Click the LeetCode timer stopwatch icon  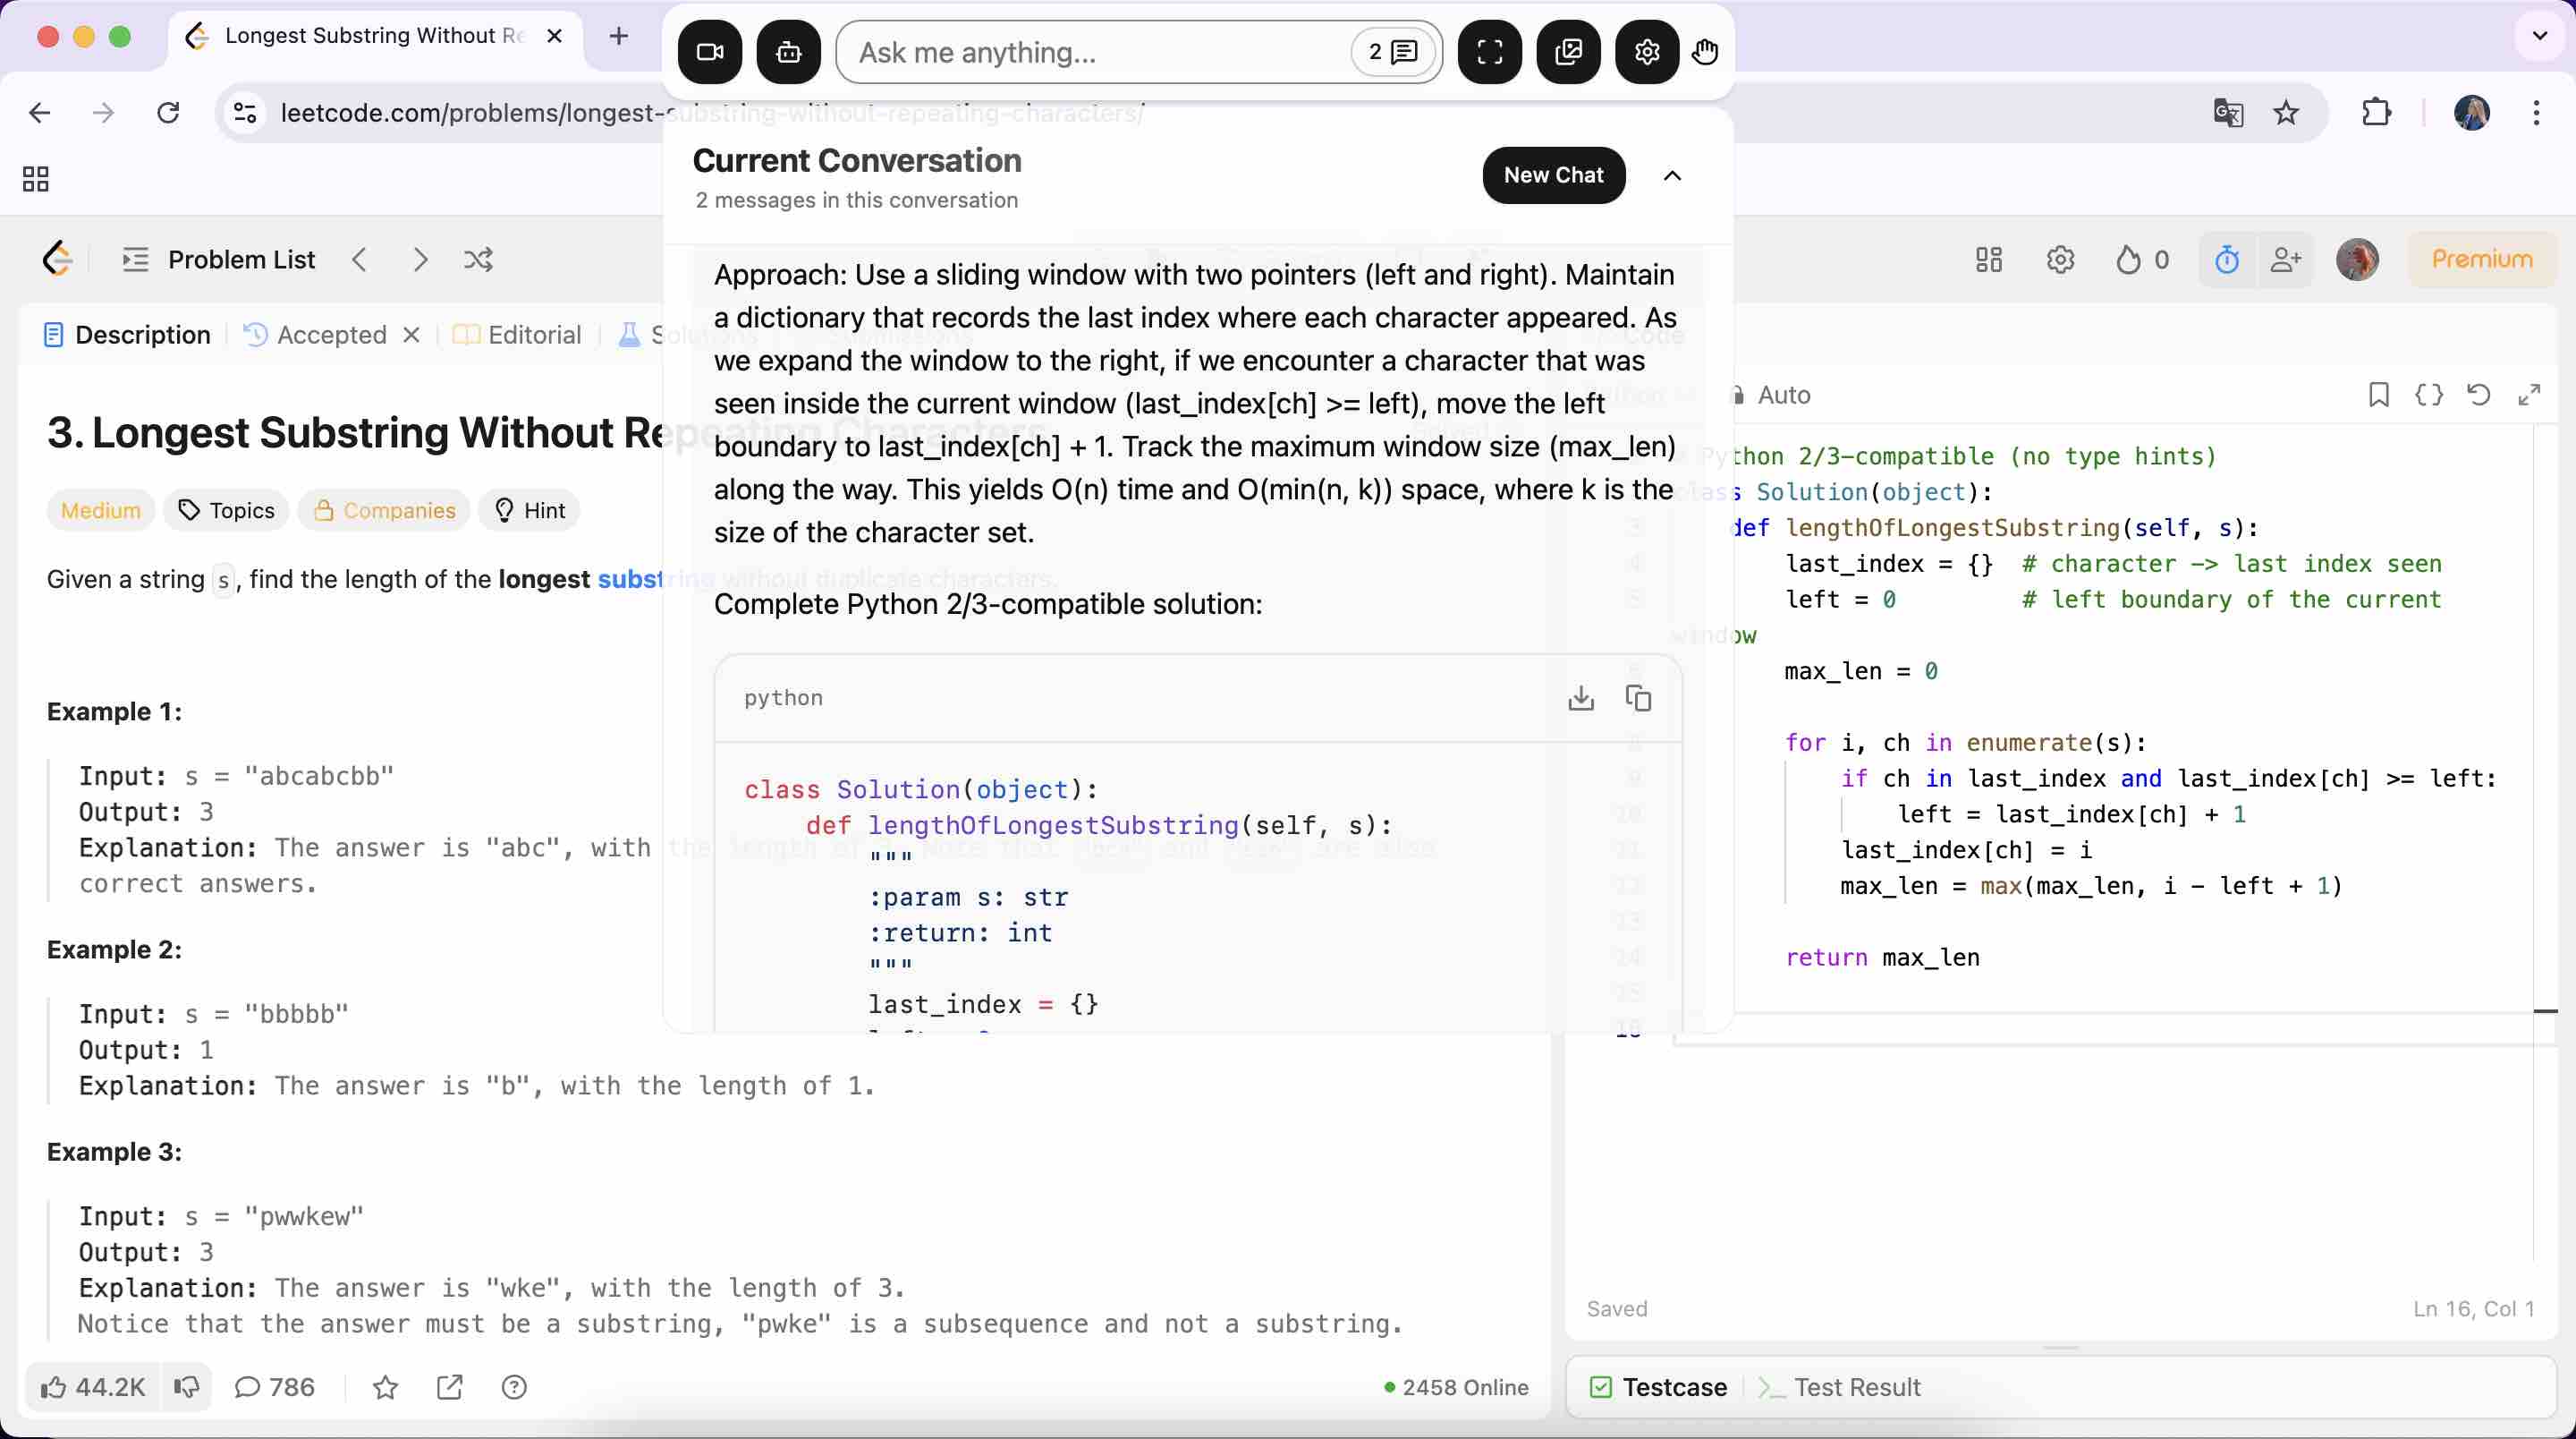[x=2226, y=260]
